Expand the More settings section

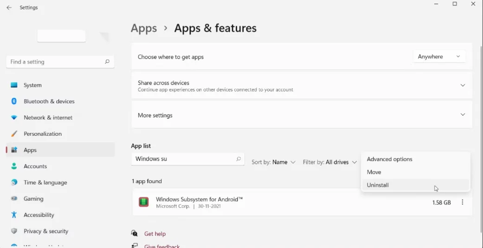click(x=302, y=115)
